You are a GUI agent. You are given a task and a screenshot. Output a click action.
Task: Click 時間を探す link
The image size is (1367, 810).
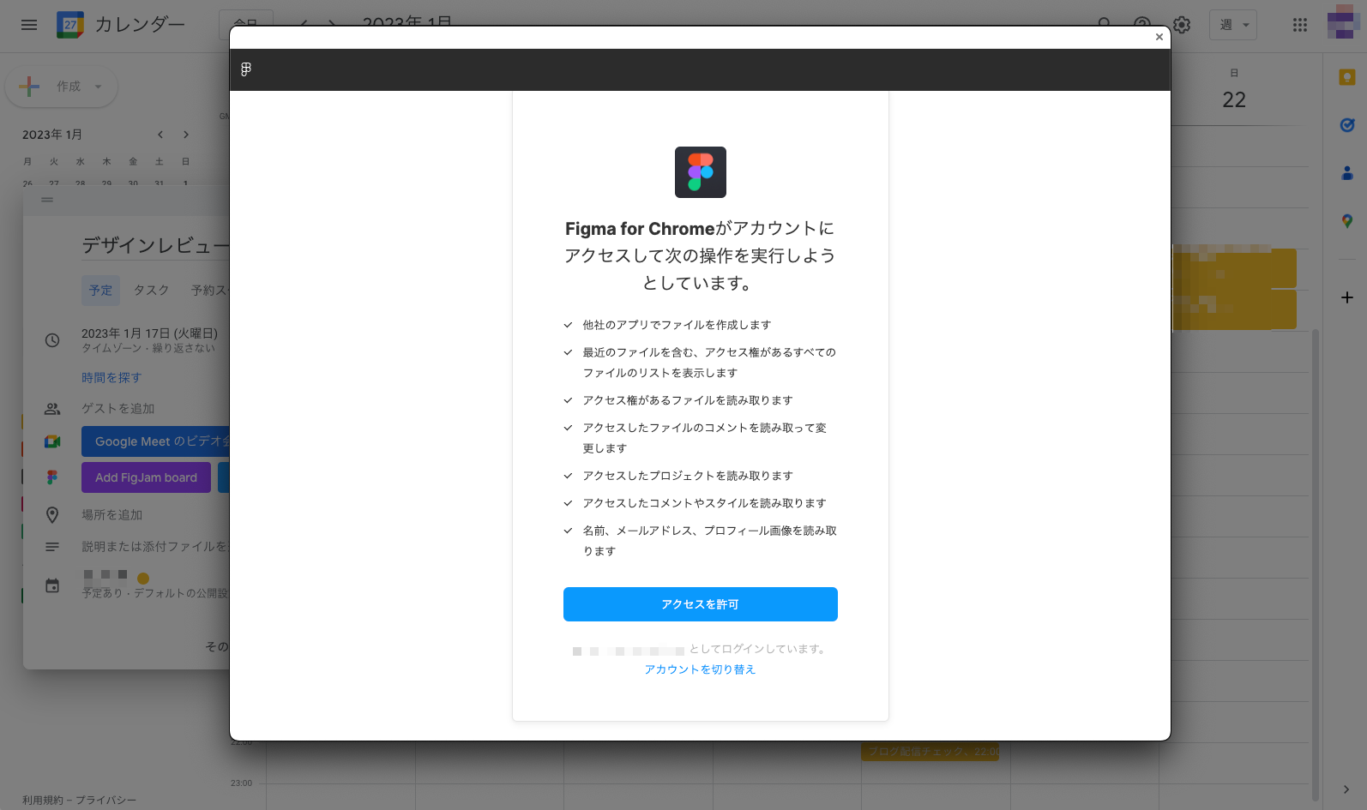[111, 378]
